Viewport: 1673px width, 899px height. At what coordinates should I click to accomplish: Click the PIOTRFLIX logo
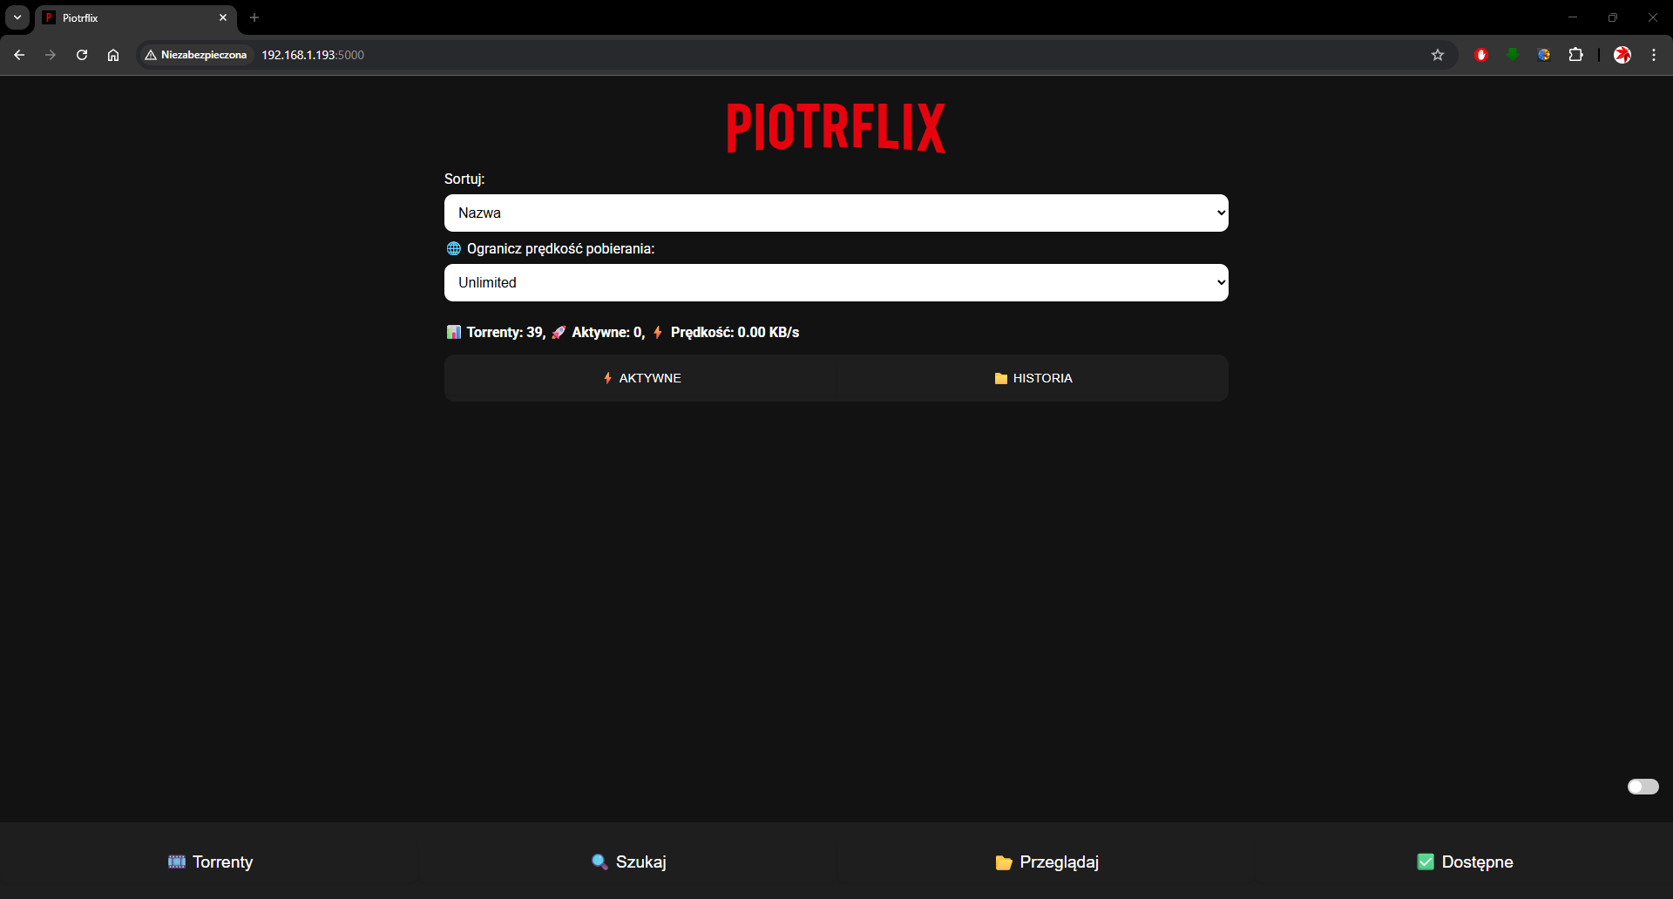pyautogui.click(x=836, y=128)
